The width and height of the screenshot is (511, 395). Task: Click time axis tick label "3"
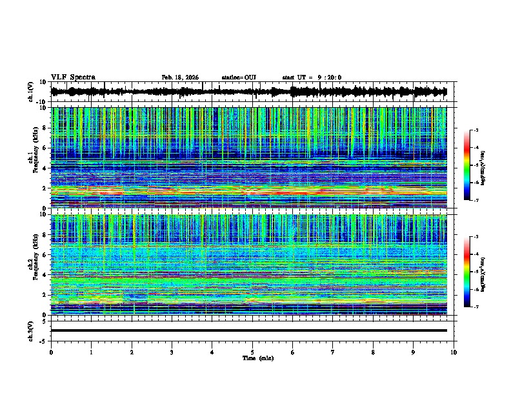coord(172,352)
